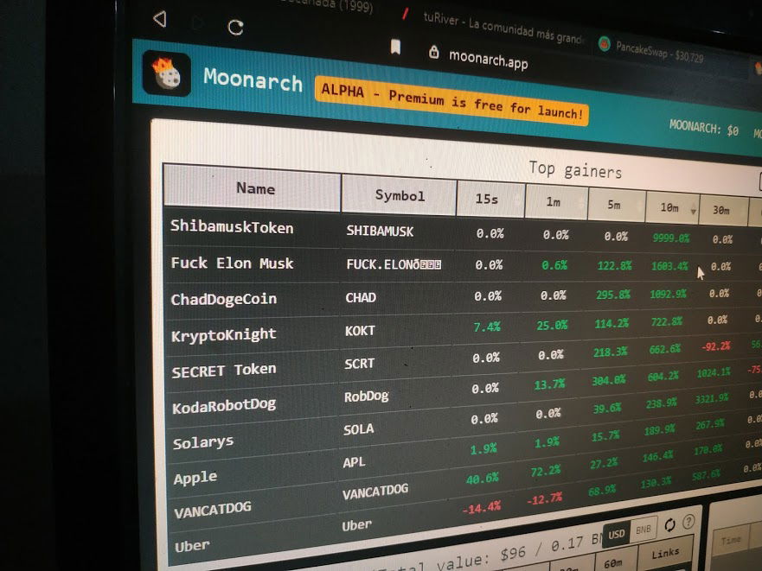Click the 60m column header at bottom
This screenshot has height=571, width=762.
(x=613, y=562)
